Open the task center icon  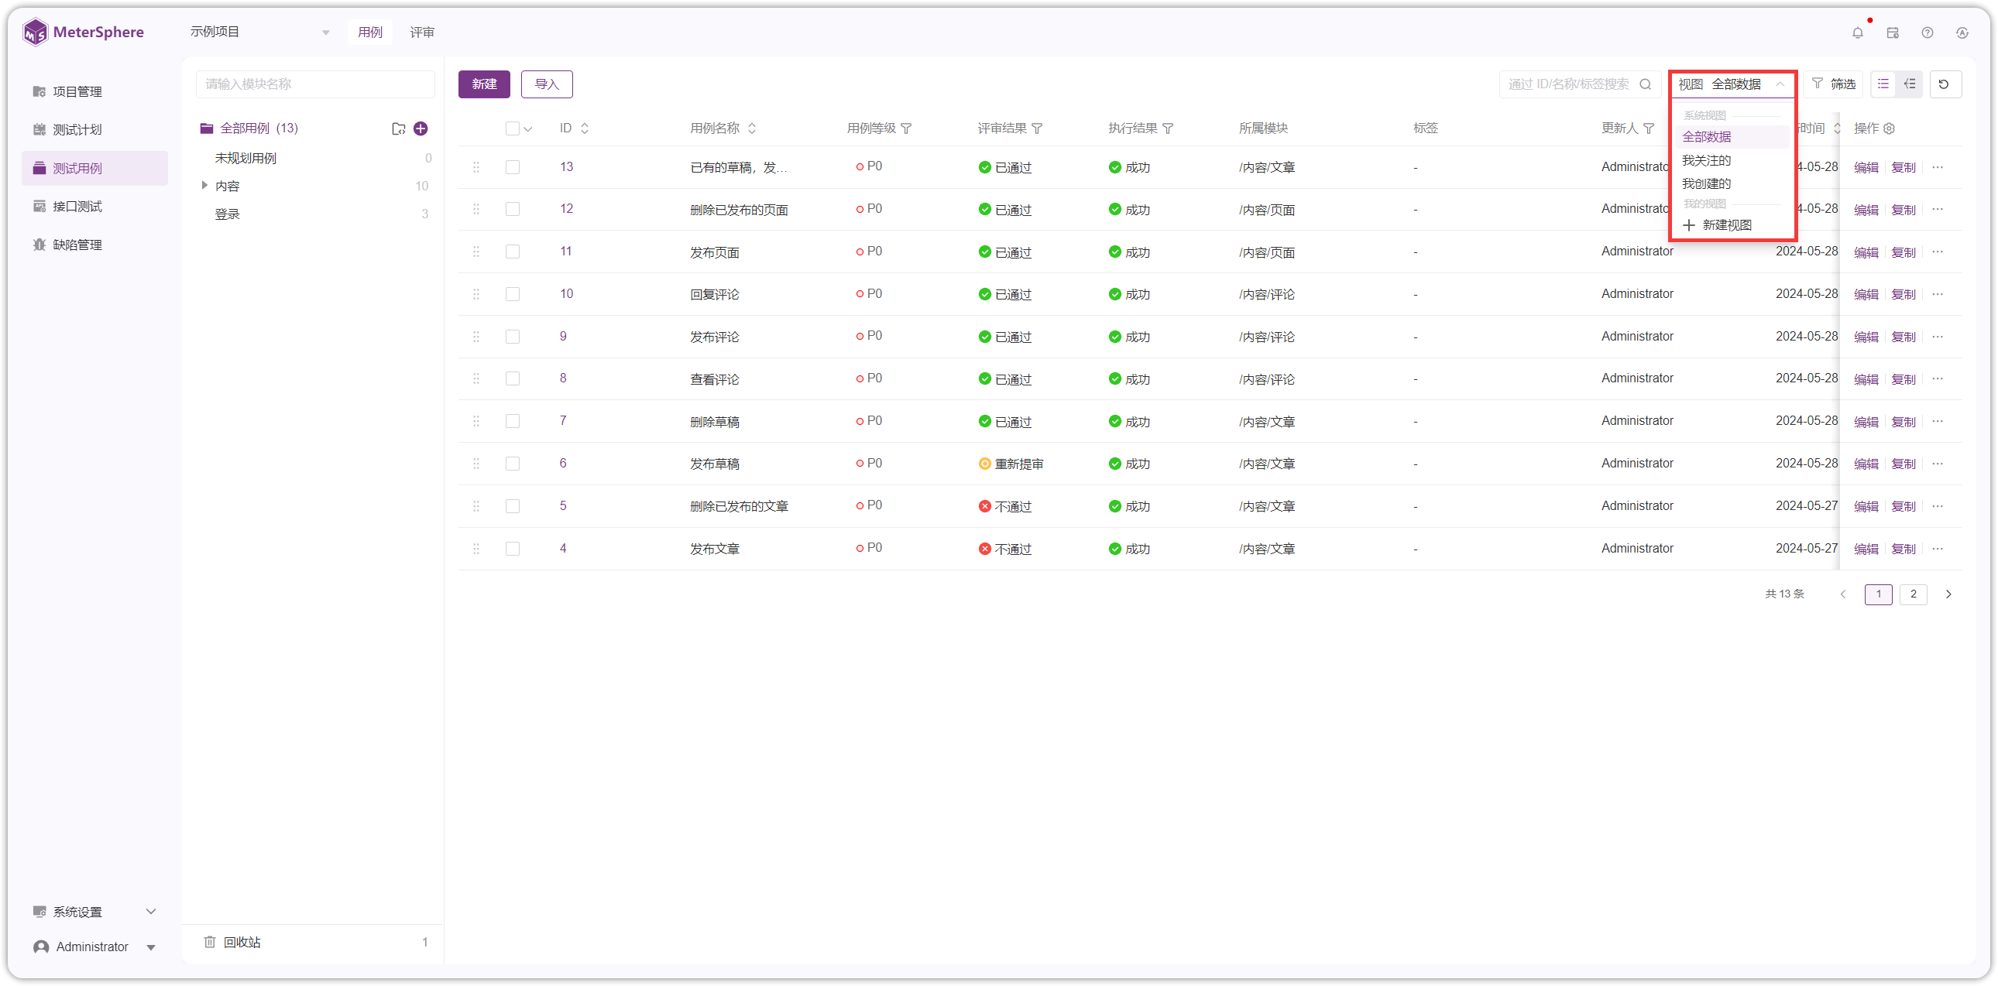tap(1893, 33)
